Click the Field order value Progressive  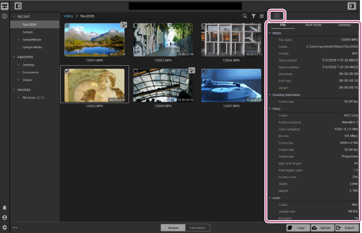[x=350, y=157]
